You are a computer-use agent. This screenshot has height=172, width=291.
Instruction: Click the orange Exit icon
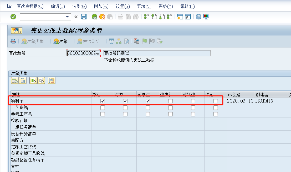(102, 17)
